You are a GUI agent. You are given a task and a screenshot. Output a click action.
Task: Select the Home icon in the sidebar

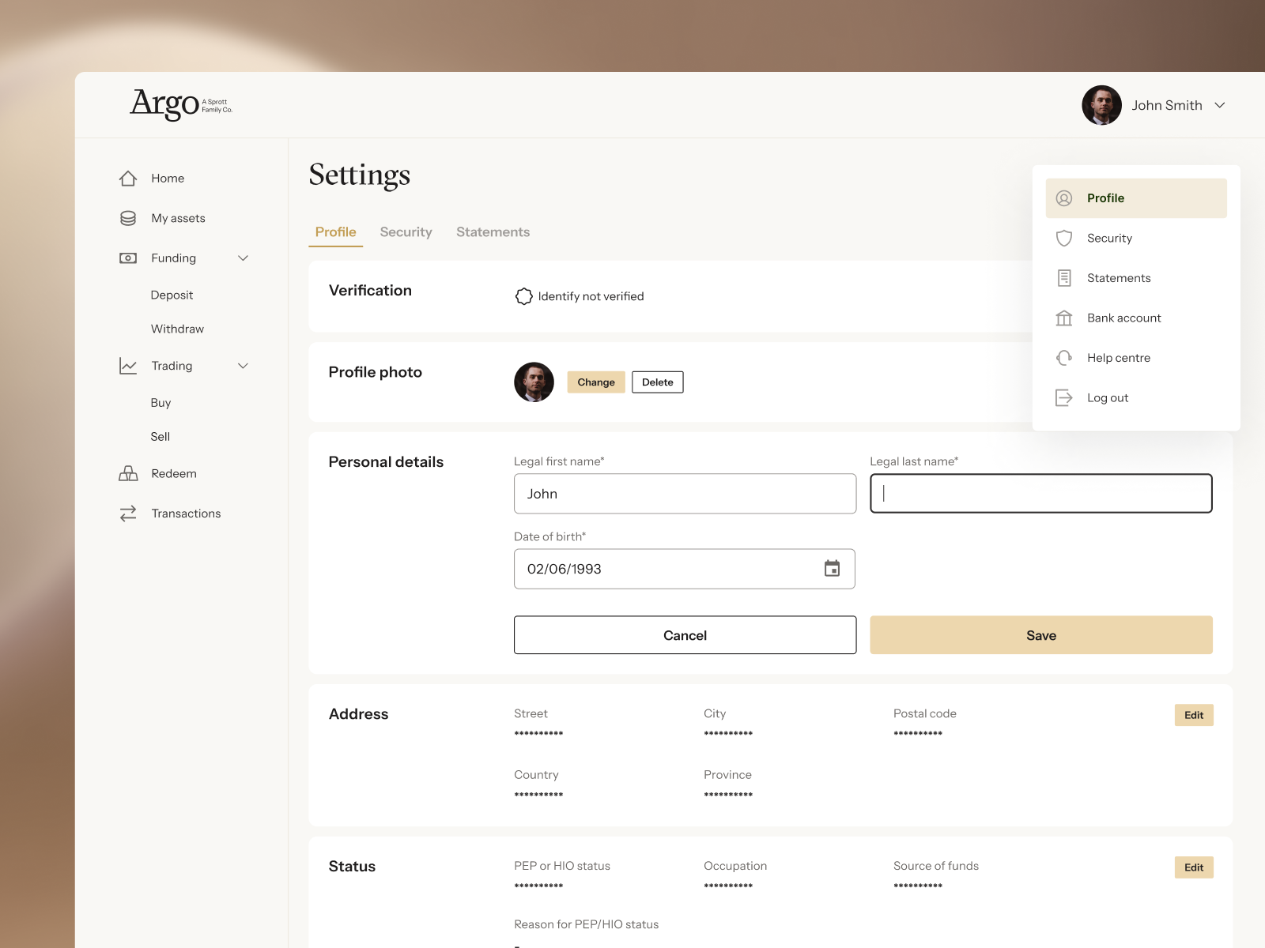(128, 178)
